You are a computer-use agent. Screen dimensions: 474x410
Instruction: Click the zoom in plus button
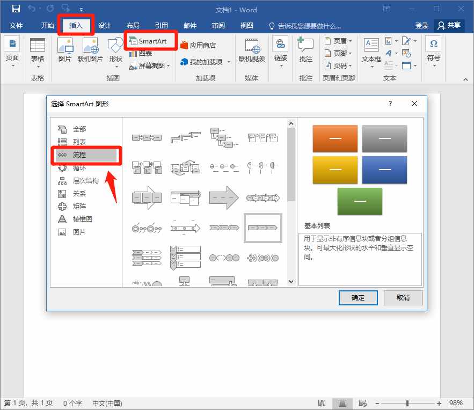(439, 404)
